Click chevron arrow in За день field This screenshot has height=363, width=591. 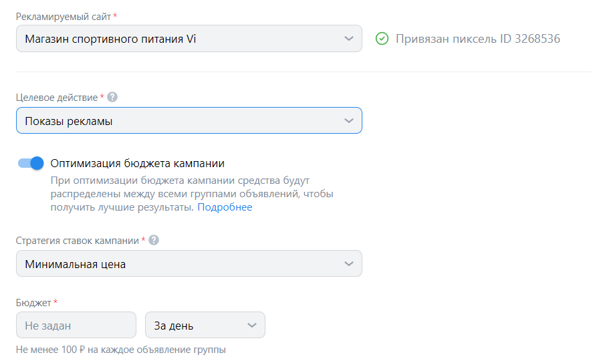point(251,326)
